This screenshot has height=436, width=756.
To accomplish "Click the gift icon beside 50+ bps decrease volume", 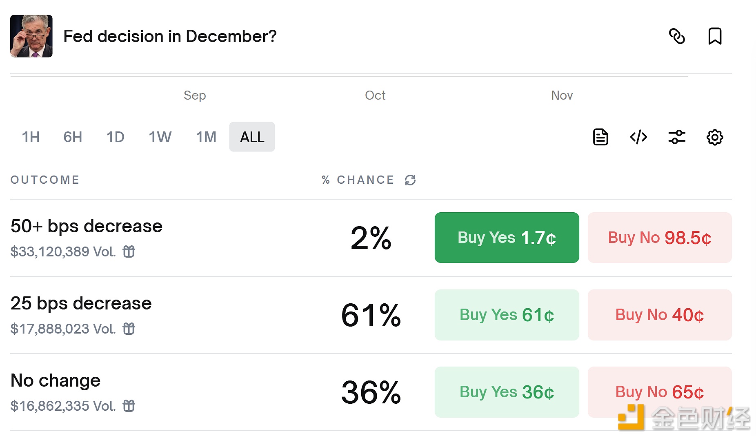I will 129,251.
